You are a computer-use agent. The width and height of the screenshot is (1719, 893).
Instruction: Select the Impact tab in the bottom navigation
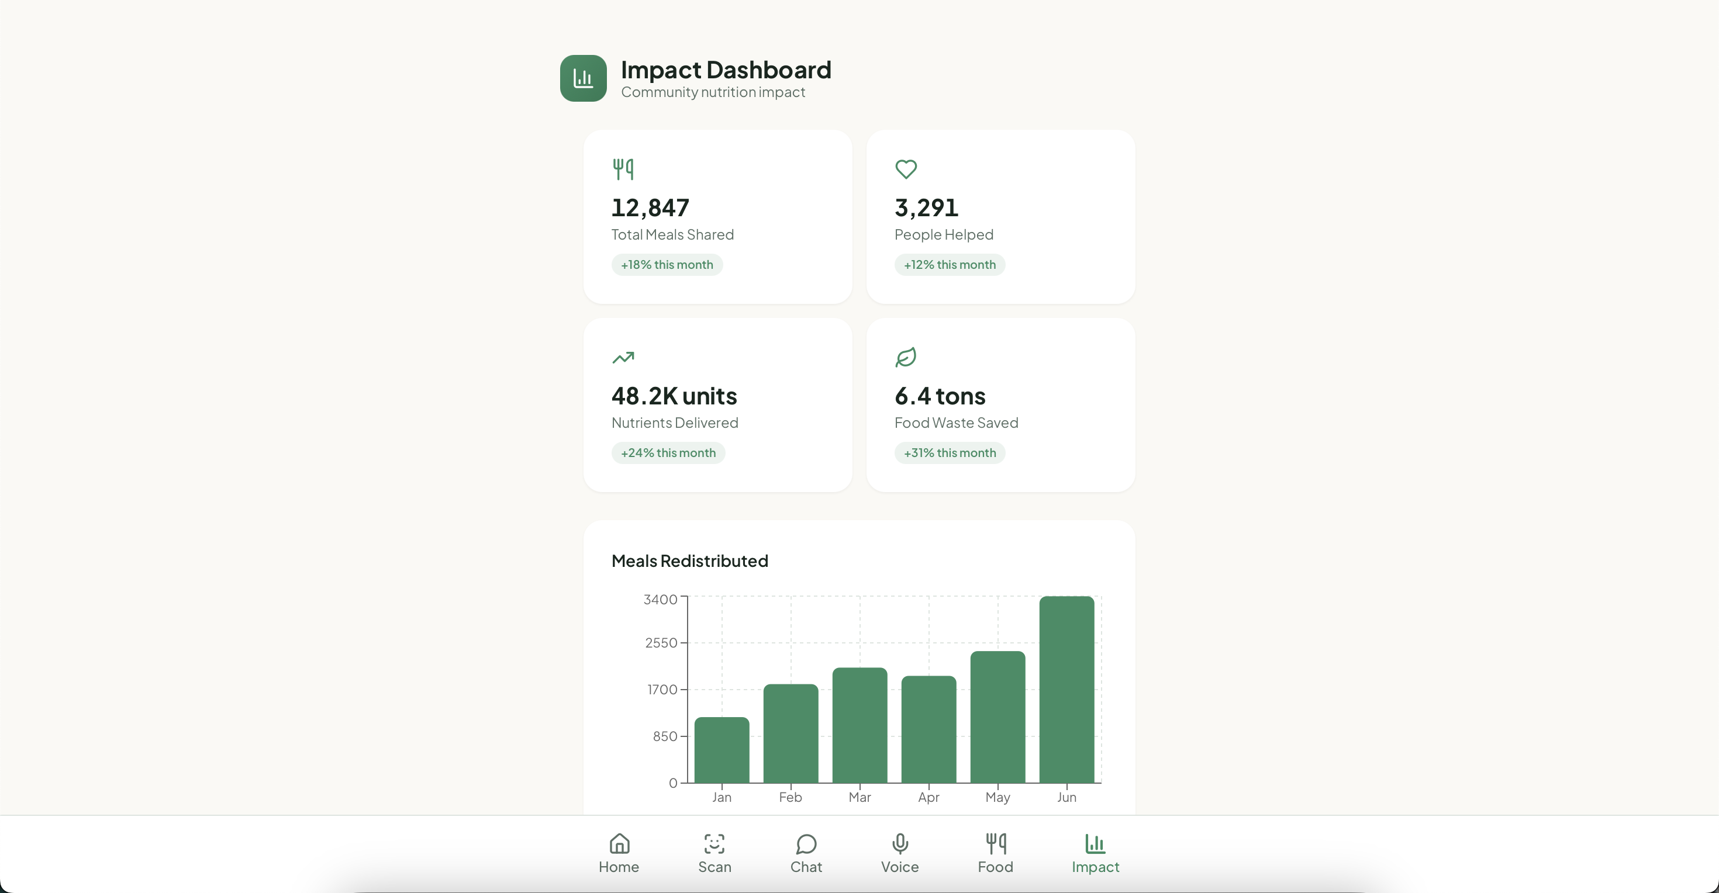coord(1095,853)
